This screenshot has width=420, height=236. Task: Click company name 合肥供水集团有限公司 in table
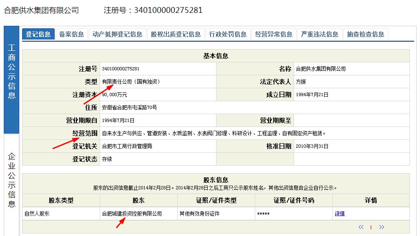(321, 69)
